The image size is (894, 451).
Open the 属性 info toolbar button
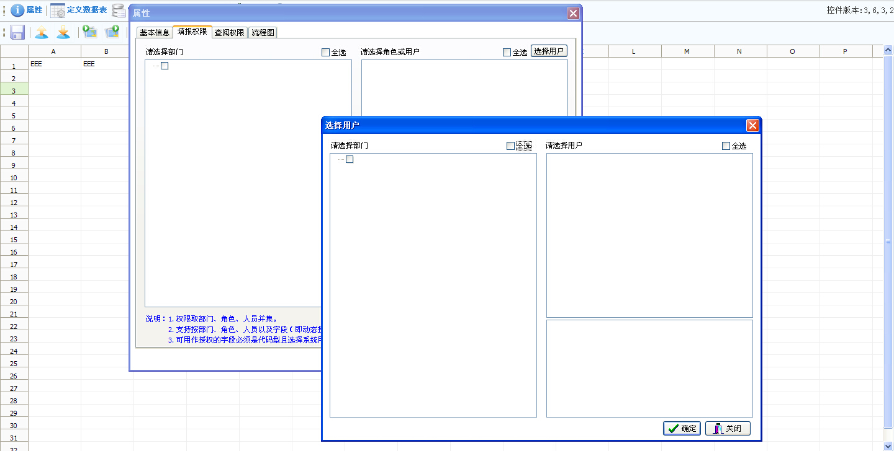pos(27,10)
